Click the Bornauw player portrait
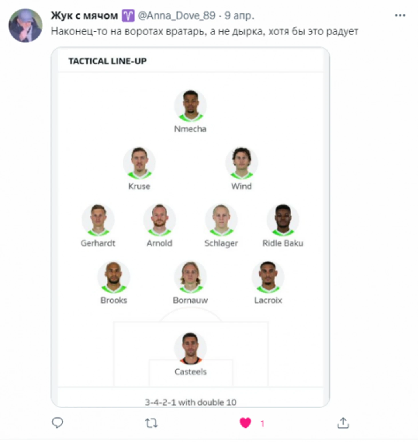The image size is (418, 442). point(190,277)
